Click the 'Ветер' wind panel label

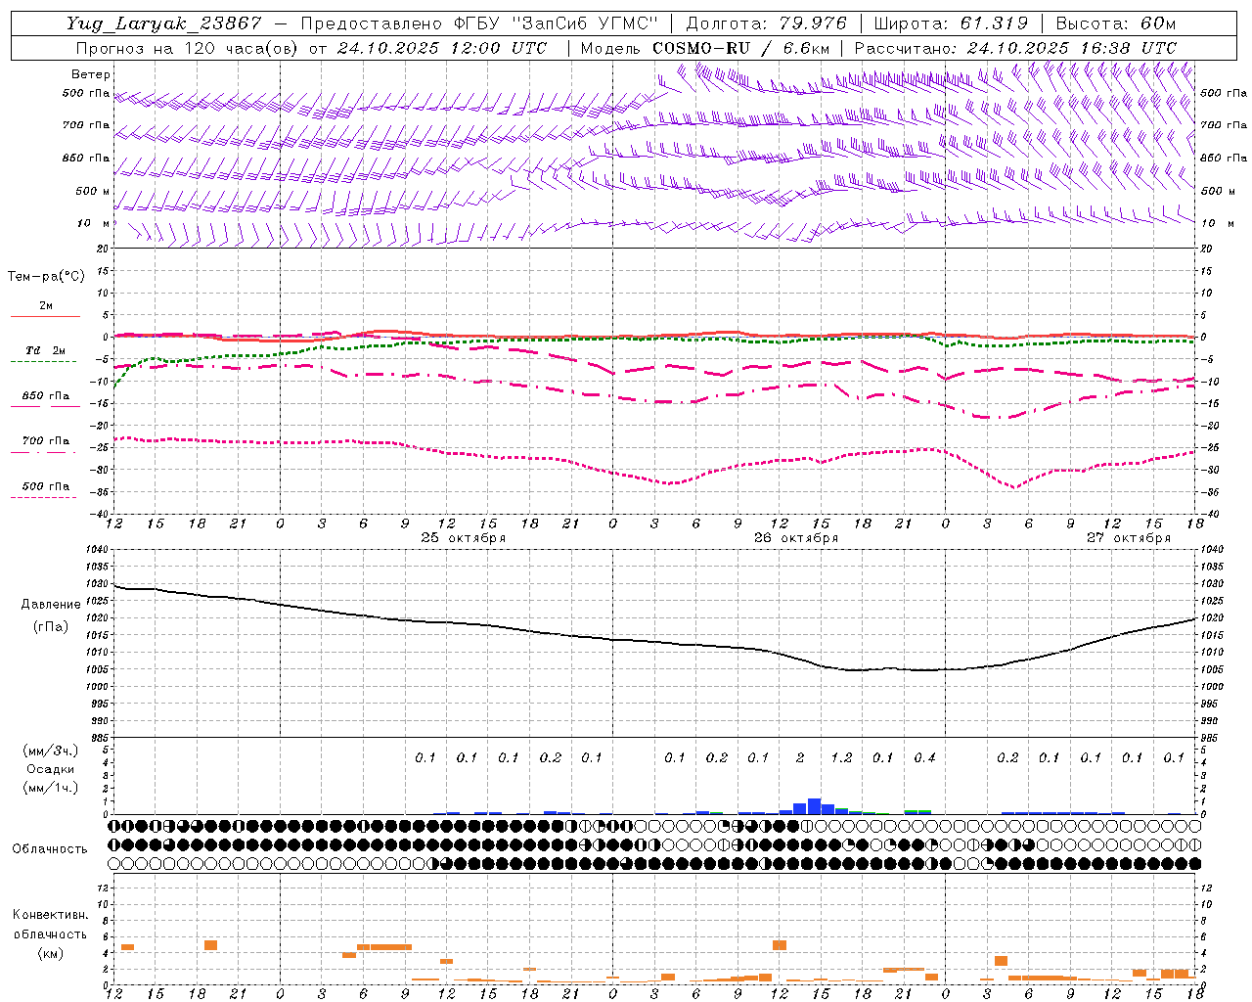pyautogui.click(x=91, y=74)
